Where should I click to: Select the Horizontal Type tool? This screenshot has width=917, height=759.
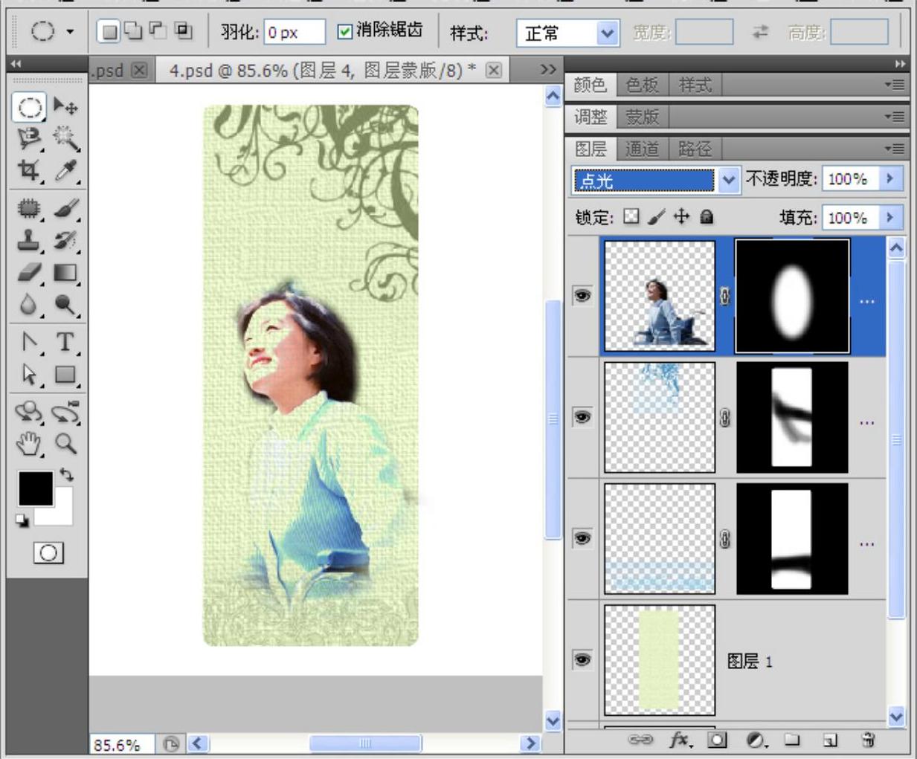(x=65, y=342)
